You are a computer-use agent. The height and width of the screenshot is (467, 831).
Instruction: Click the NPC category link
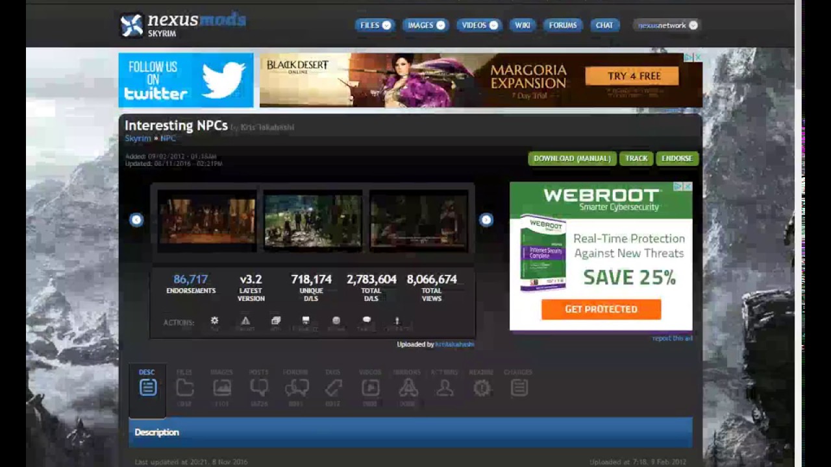168,138
